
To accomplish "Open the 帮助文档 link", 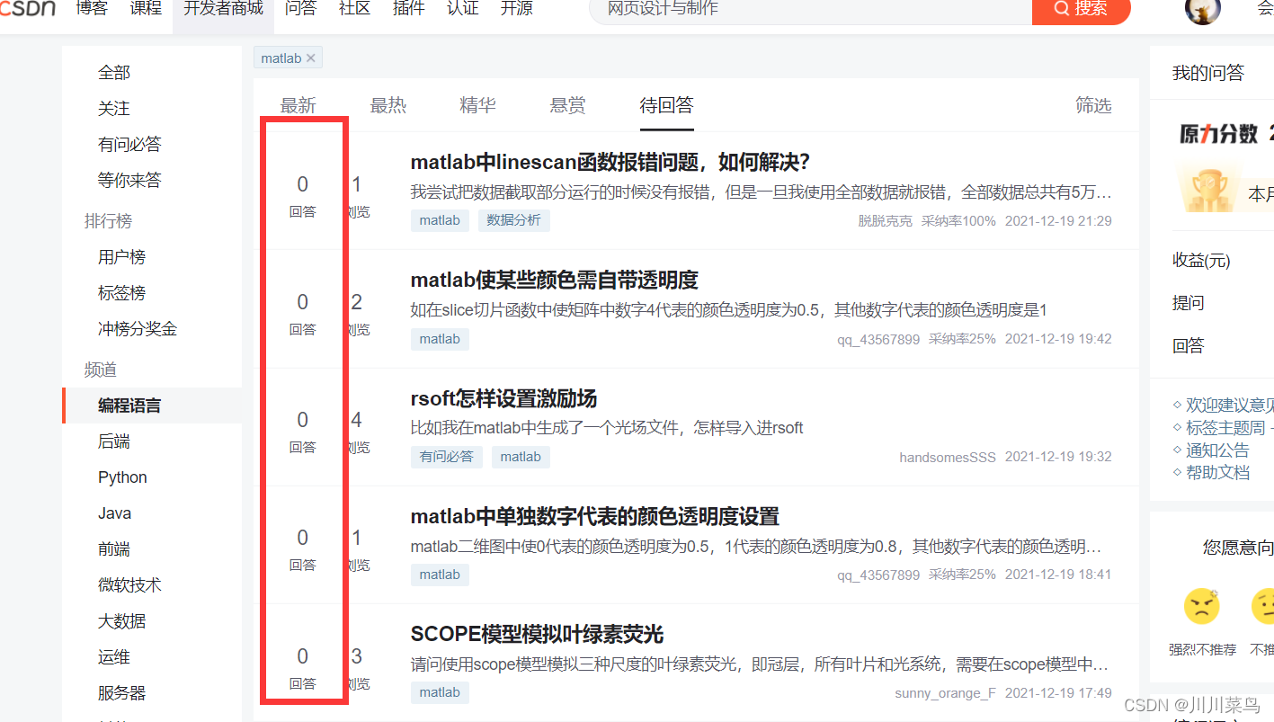I will click(1217, 472).
